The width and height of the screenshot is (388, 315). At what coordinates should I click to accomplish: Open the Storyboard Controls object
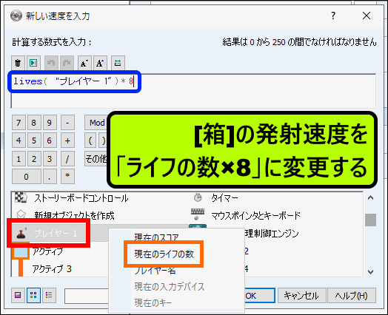[72, 198]
